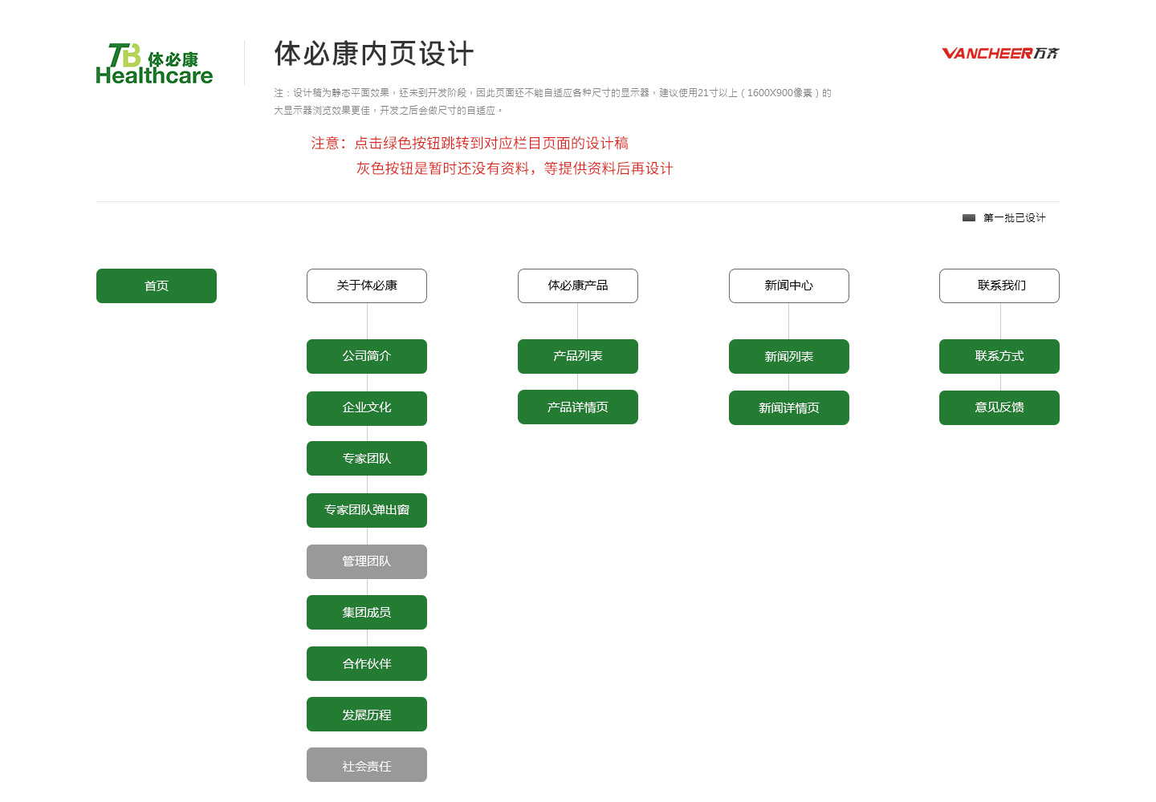This screenshot has width=1156, height=802.
Task: Click the 联系我们 header box
Action: coord(999,286)
